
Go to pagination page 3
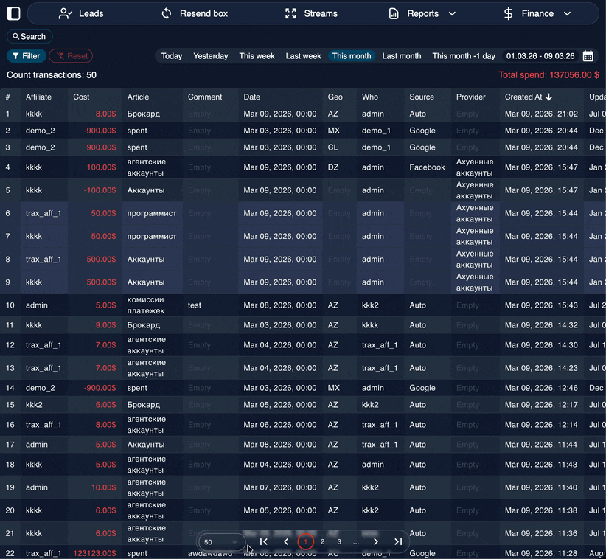(338, 541)
